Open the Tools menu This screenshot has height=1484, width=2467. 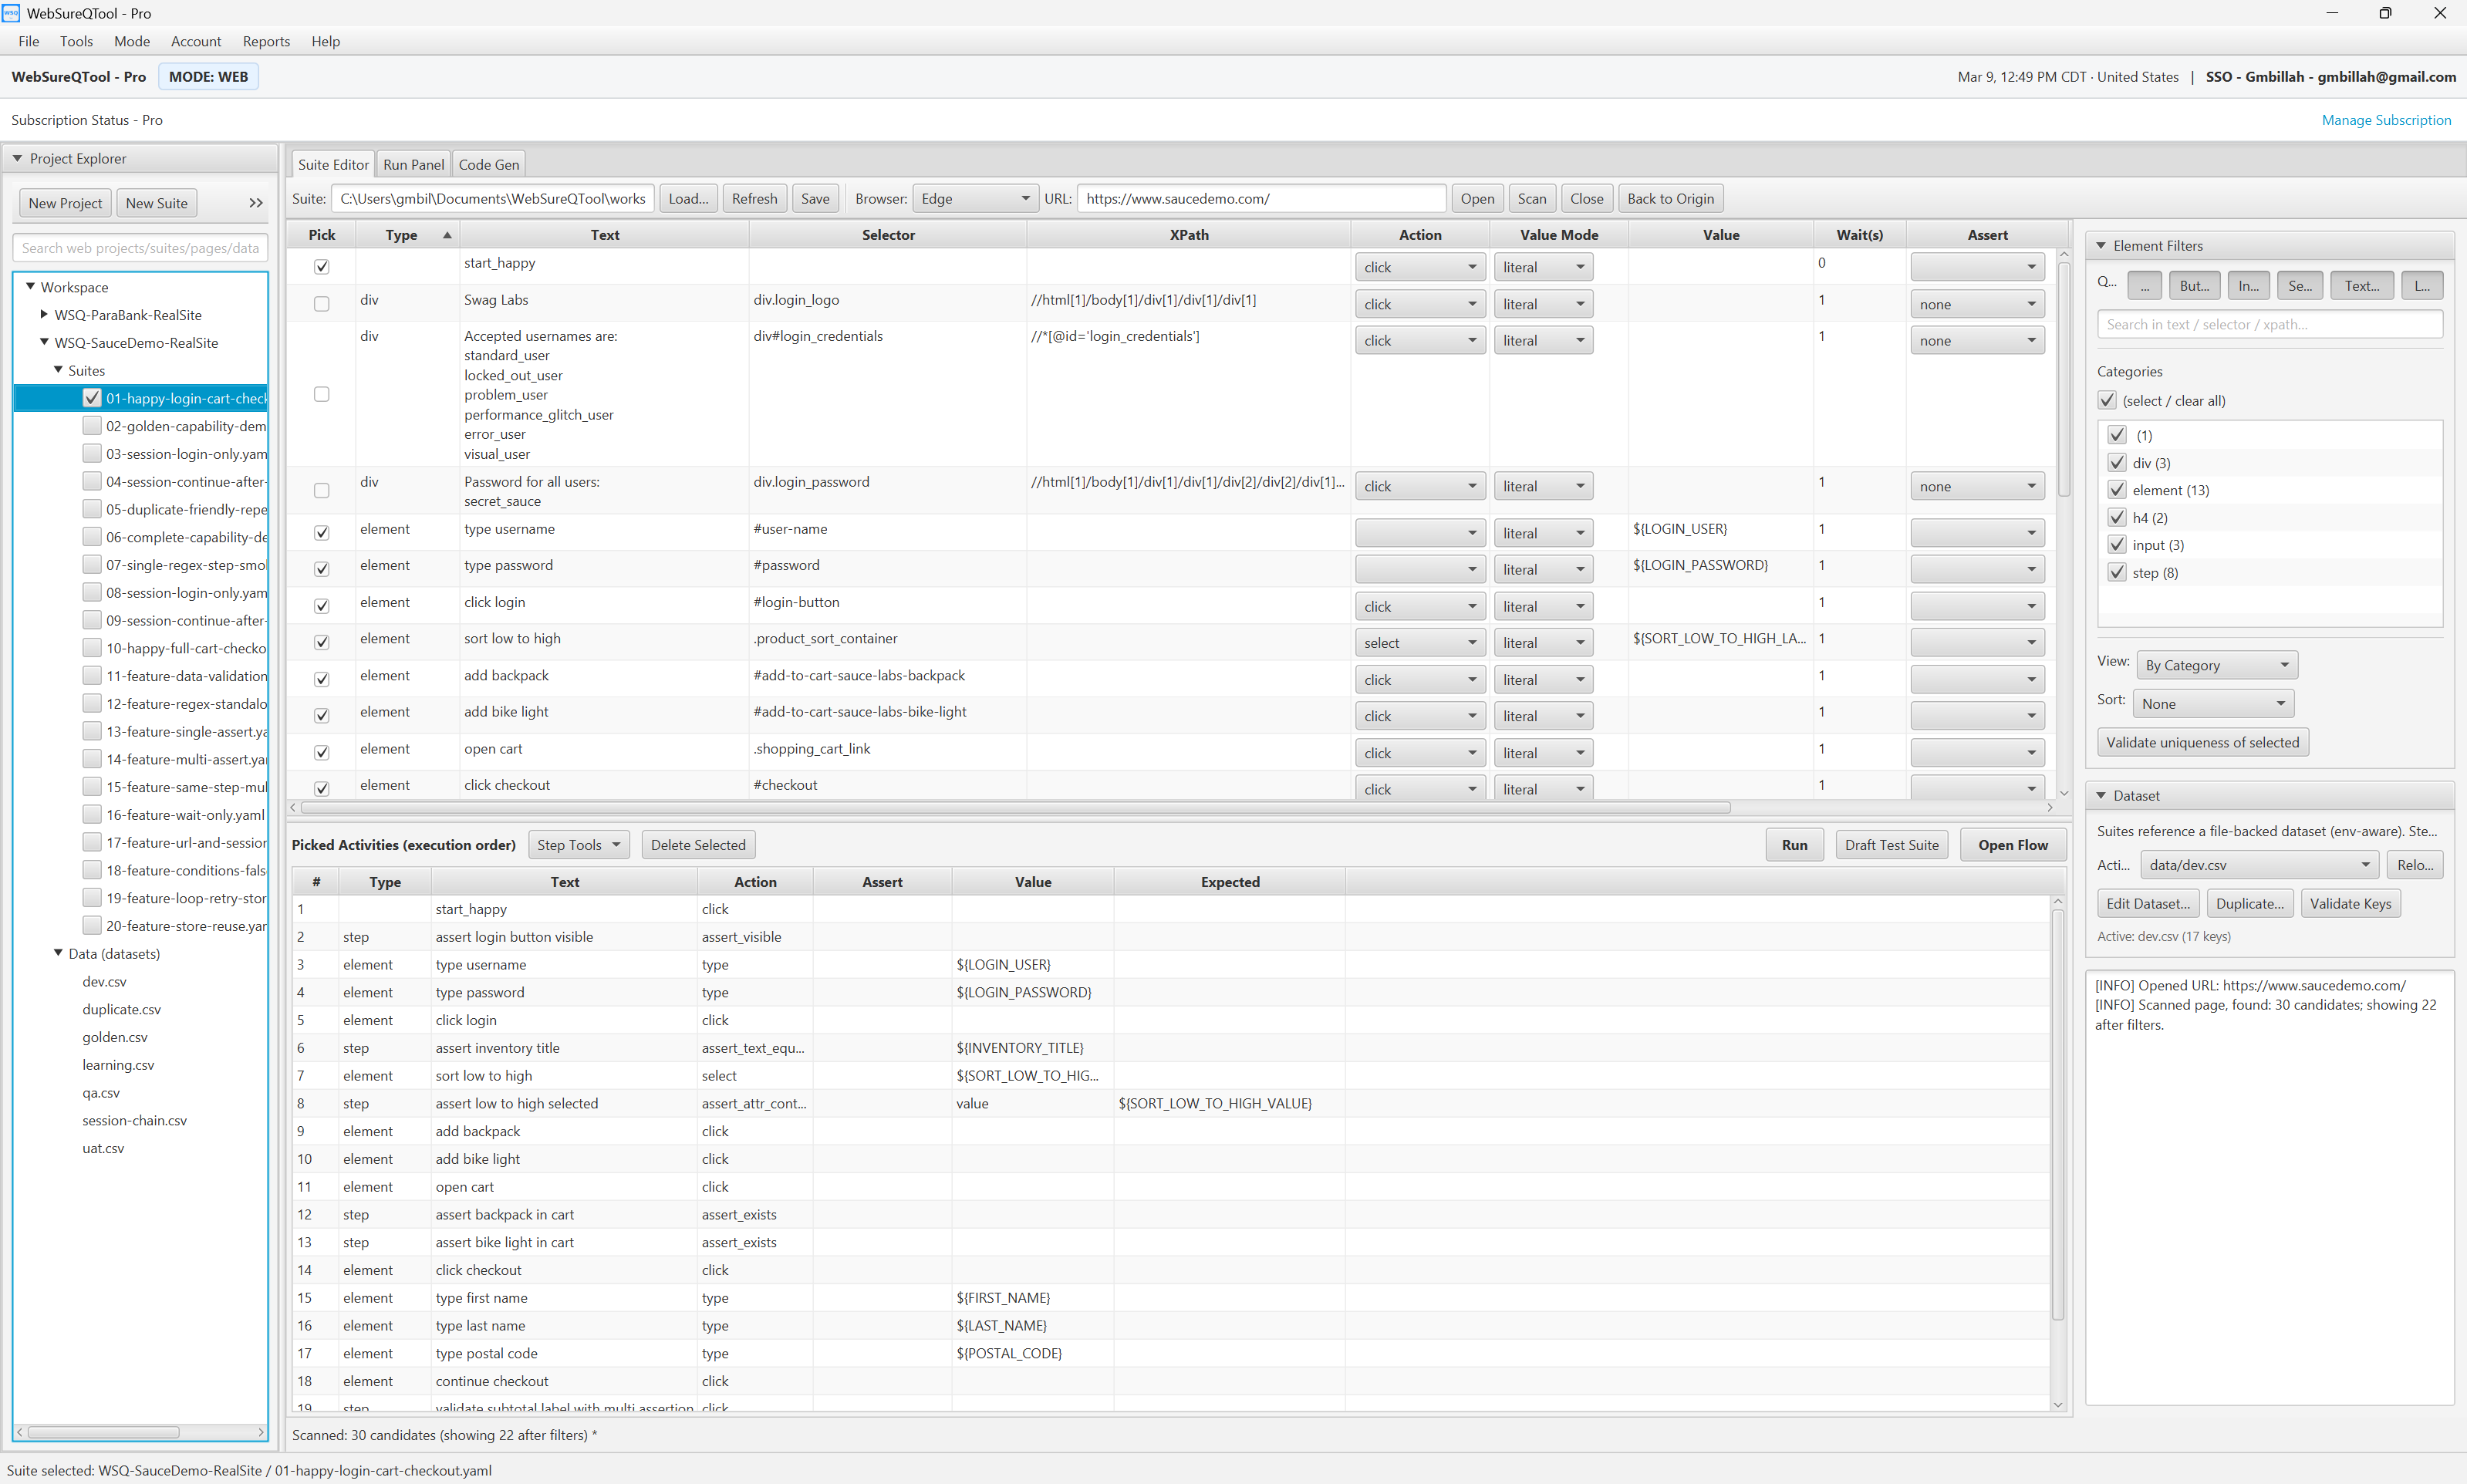pos(76,41)
